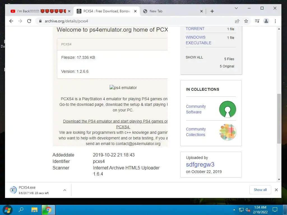Reload the archive.org page
287x215 pixels.
tap(29, 21)
